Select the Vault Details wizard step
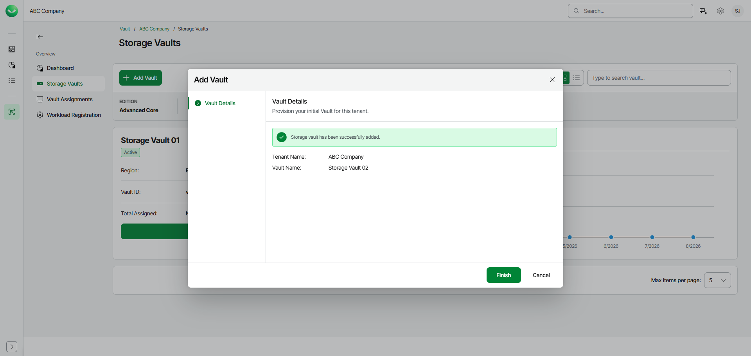 220,103
